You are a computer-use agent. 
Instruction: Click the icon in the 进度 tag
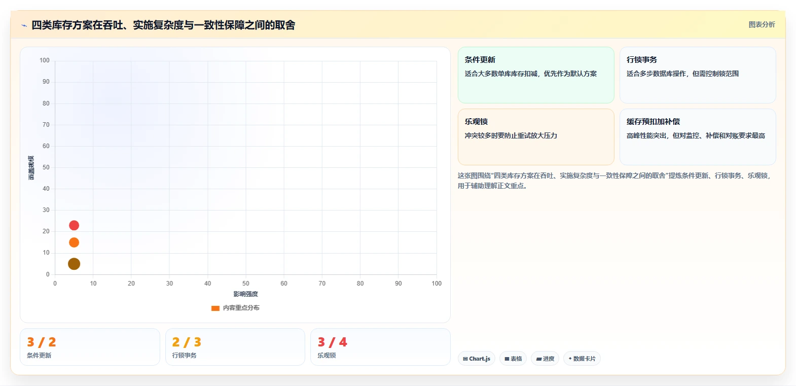coord(539,359)
